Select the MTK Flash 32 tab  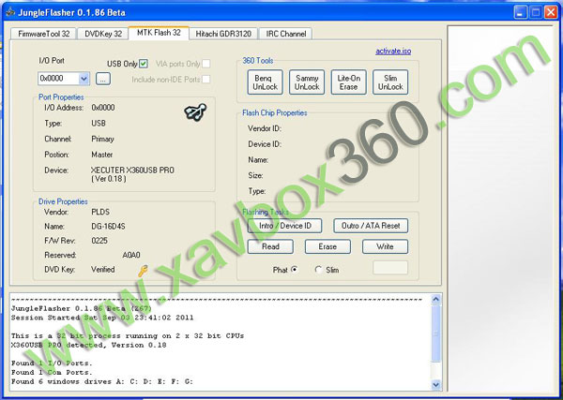(159, 33)
